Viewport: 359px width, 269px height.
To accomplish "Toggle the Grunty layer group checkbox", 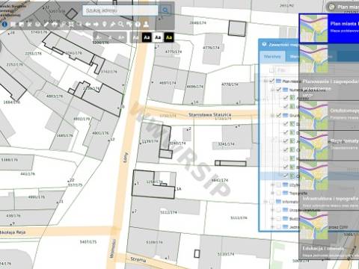I will 279,115.
